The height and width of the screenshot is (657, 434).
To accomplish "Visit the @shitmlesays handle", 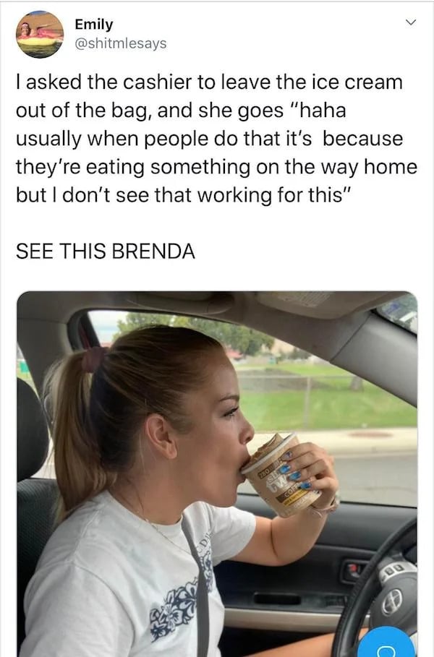I will [120, 43].
